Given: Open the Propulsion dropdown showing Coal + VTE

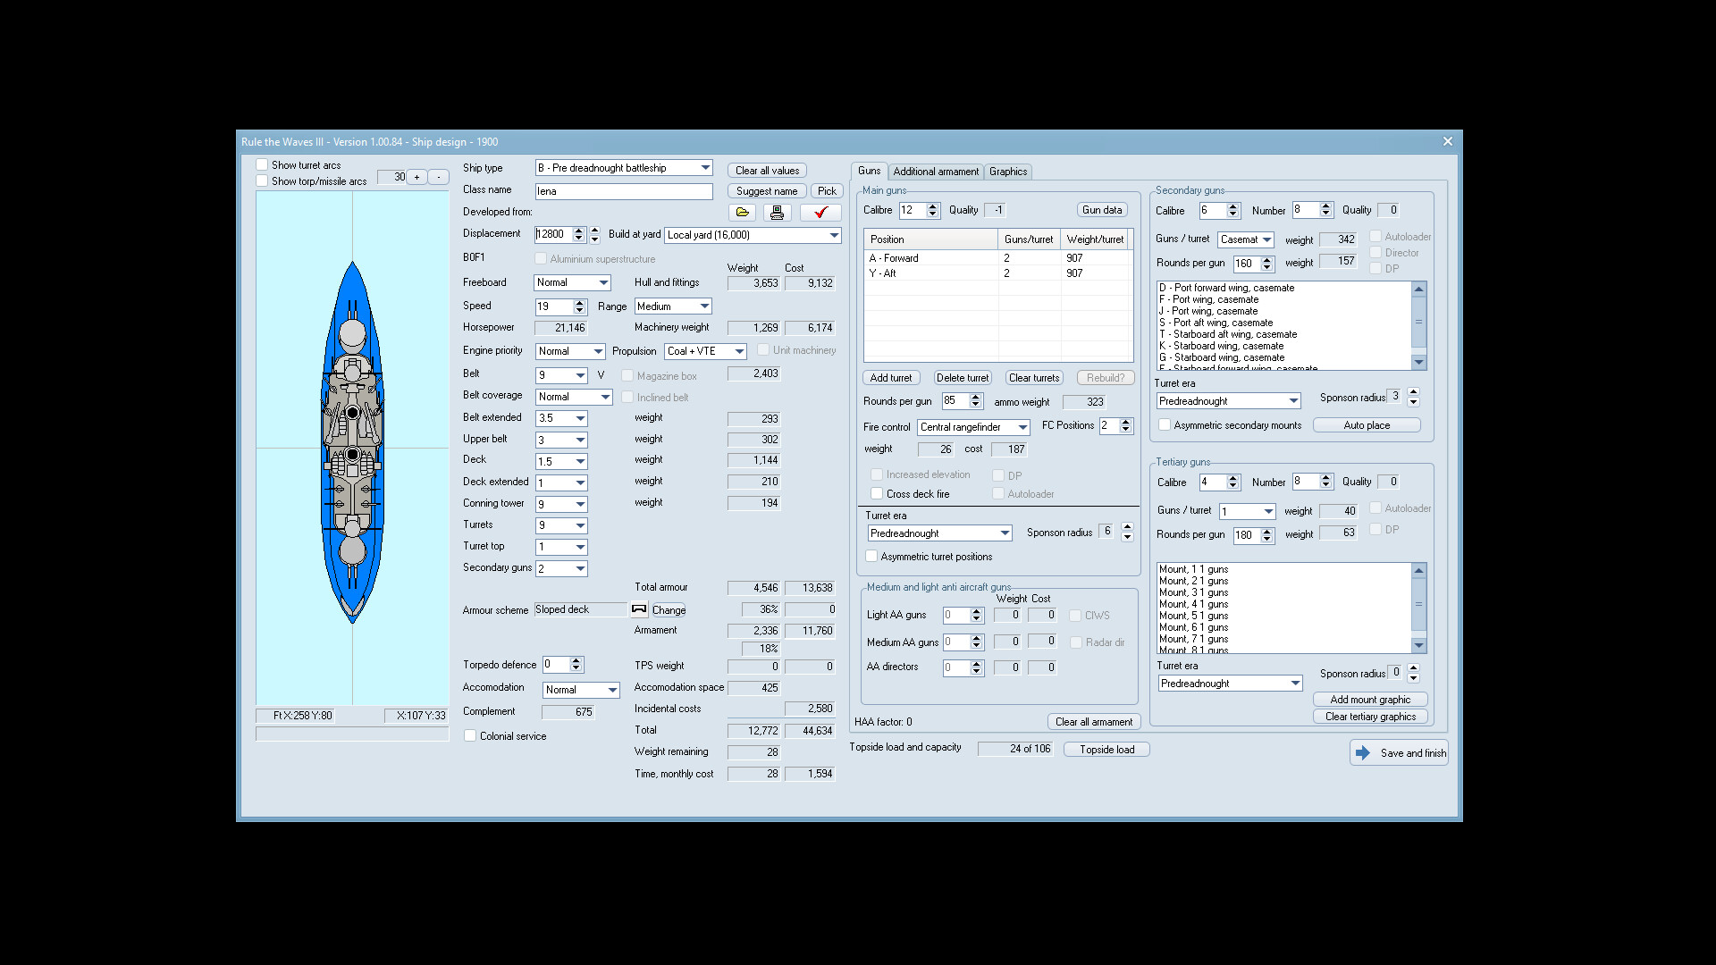Looking at the screenshot, I should (x=739, y=351).
